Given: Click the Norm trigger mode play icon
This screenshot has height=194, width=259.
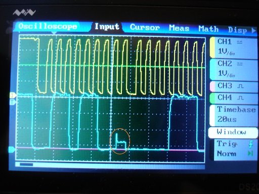Looking at the screenshot, I should tap(250, 154).
